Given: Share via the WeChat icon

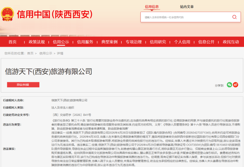Looking at the screenshot, I should [x=229, y=85].
